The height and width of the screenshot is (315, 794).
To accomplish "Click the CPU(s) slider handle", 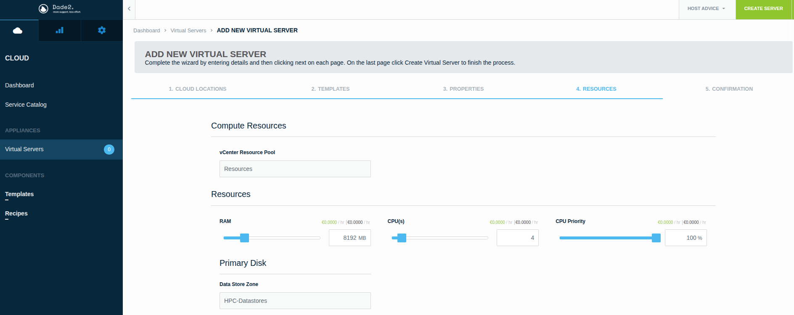I will pyautogui.click(x=402, y=238).
